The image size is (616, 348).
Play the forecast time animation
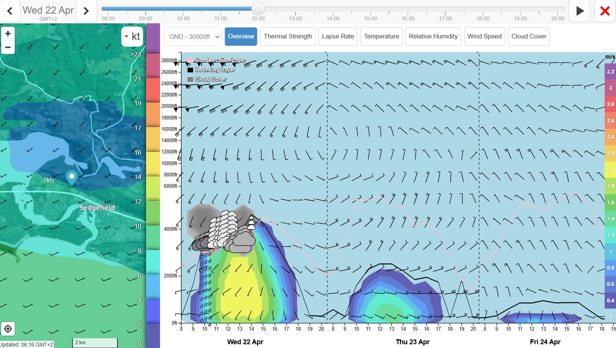(580, 11)
